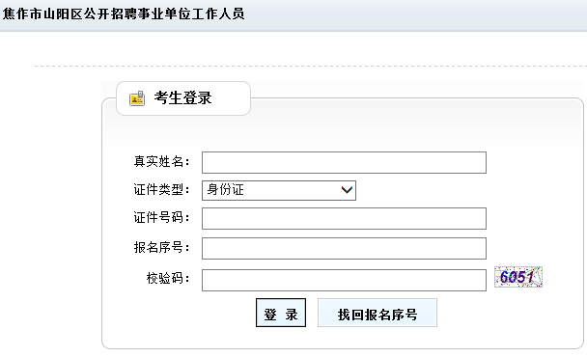Open the 证件类型 dropdown
The width and height of the screenshot is (587, 357).
point(279,190)
